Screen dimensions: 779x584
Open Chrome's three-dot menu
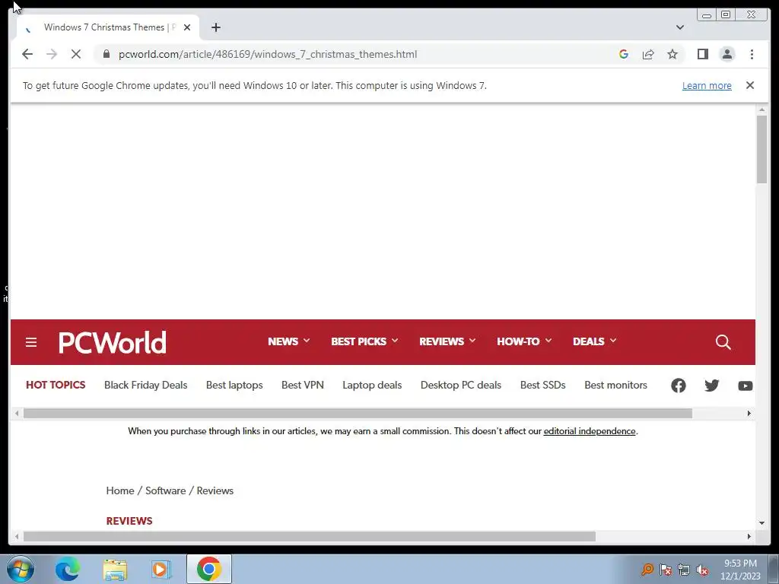tap(752, 54)
